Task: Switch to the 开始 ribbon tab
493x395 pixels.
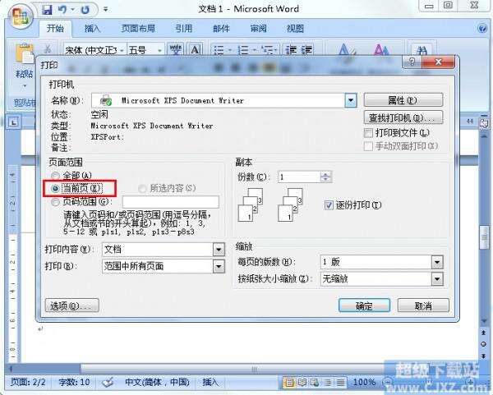Action: (55, 29)
